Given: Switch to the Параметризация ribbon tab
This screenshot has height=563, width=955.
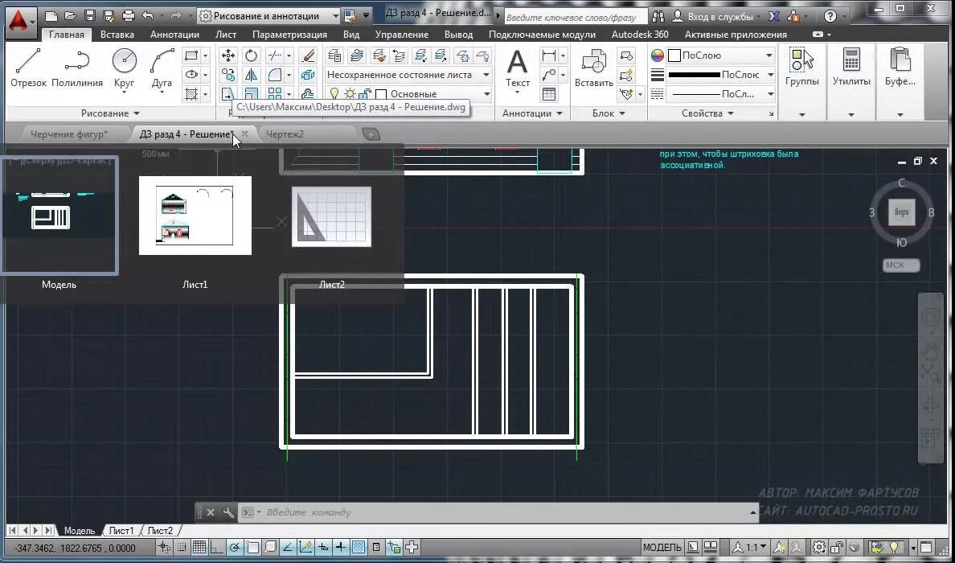Looking at the screenshot, I should point(289,35).
